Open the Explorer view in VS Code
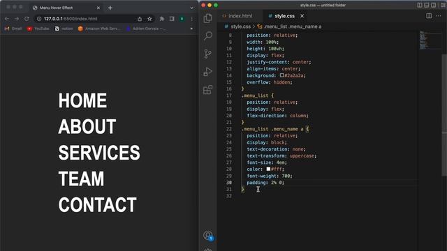Image resolution: width=447 pixels, height=251 pixels. 208,18
